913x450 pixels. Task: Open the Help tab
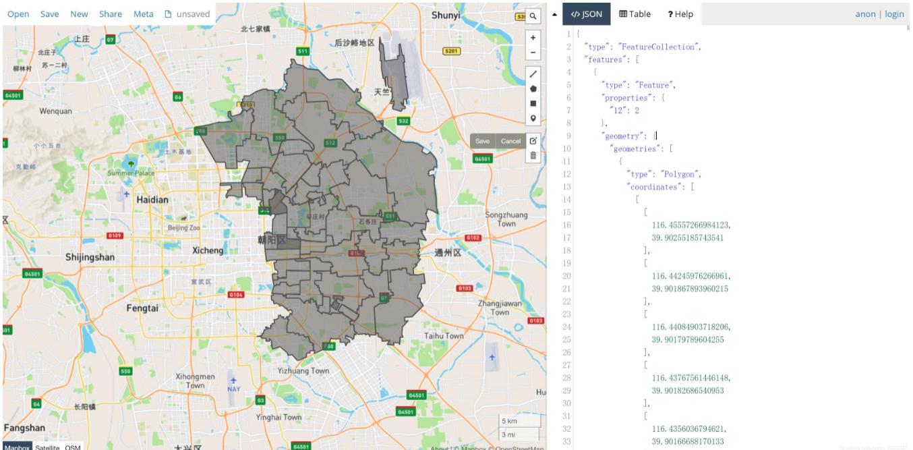click(x=680, y=13)
